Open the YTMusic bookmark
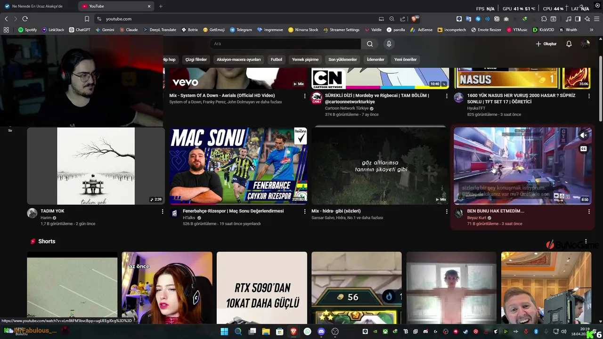Viewport: 603px width, 339px height. tap(517, 30)
